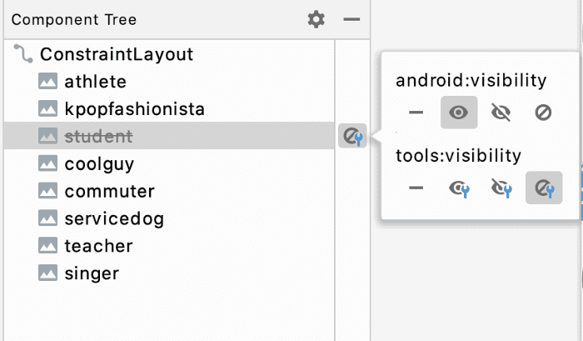Image resolution: width=583 pixels, height=341 pixels.
Task: Set android:visibility to gone
Action: tap(543, 113)
